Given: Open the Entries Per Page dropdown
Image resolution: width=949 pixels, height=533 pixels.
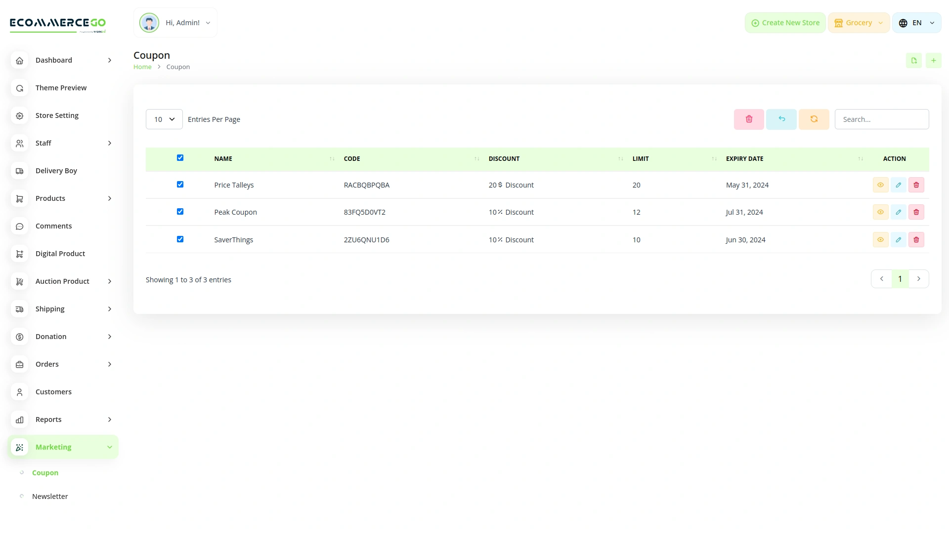Looking at the screenshot, I should (164, 119).
